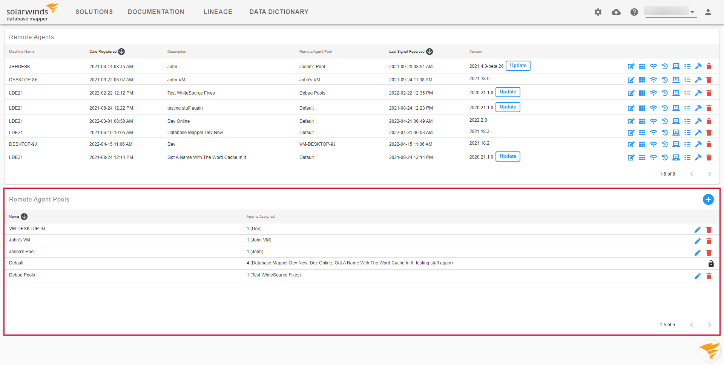Sort agents by Last Signal Received arrow
The width and height of the screenshot is (724, 365).
[429, 52]
